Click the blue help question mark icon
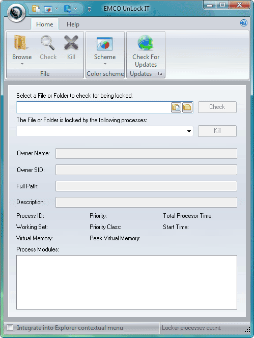Image resolution: width=254 pixels, height=338 pixels. [244, 23]
